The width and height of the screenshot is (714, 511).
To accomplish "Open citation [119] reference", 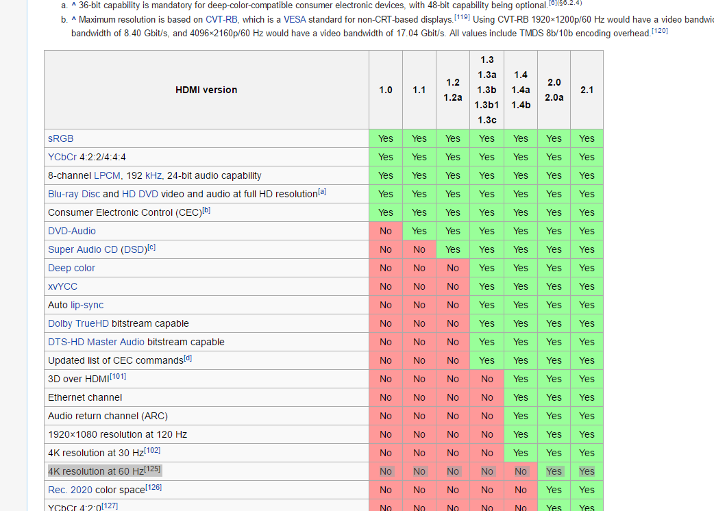I will (462, 17).
